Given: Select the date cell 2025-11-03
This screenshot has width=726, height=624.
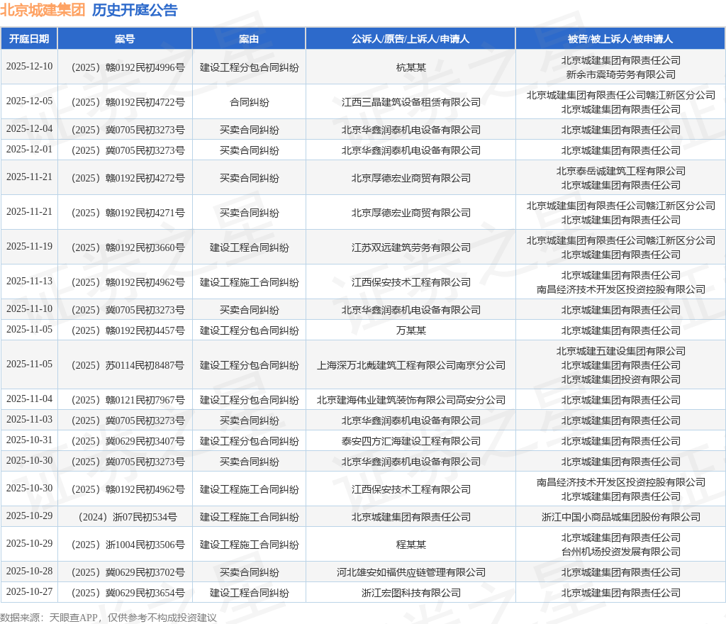Looking at the screenshot, I should point(29,420).
